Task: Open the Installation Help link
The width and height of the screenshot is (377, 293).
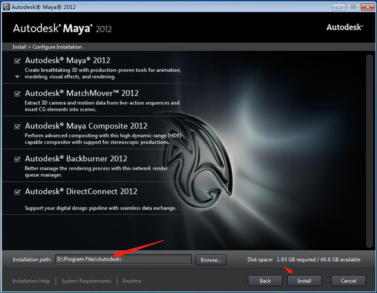Action: coord(31,280)
